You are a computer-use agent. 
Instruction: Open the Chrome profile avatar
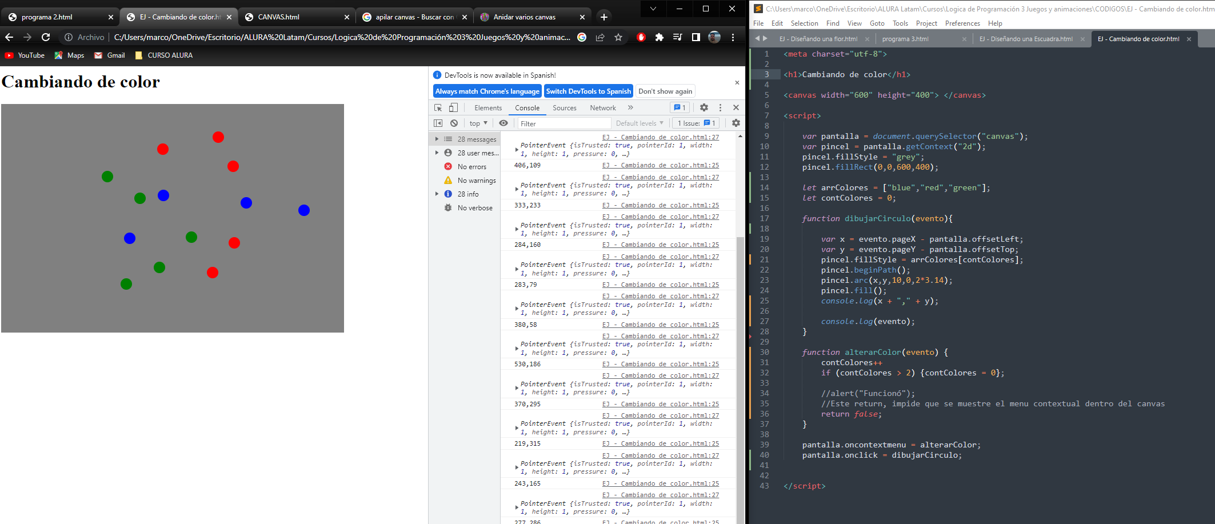[714, 37]
